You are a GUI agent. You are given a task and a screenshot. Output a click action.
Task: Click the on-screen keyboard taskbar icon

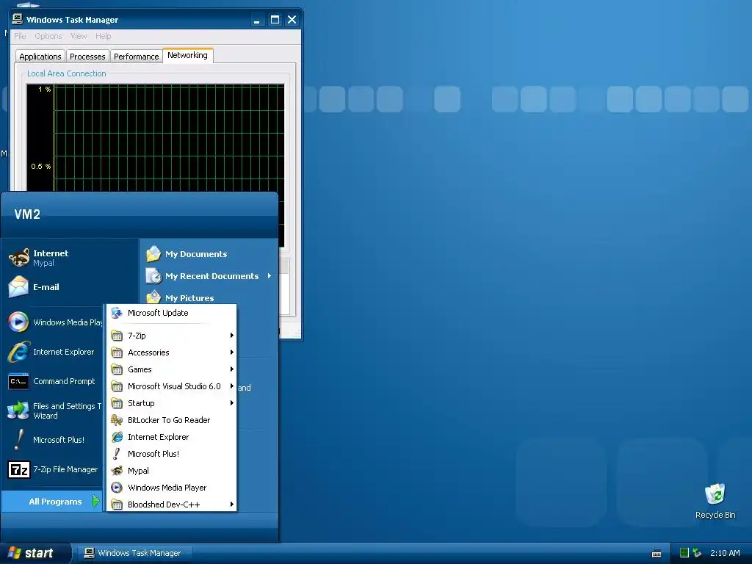pos(657,554)
